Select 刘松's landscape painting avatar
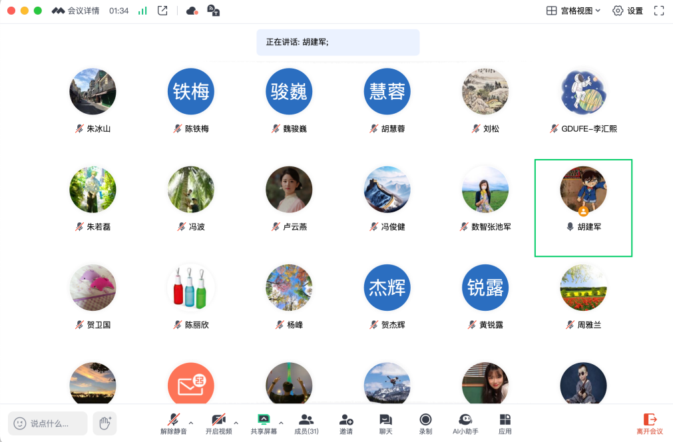The image size is (673, 442). 485,91
